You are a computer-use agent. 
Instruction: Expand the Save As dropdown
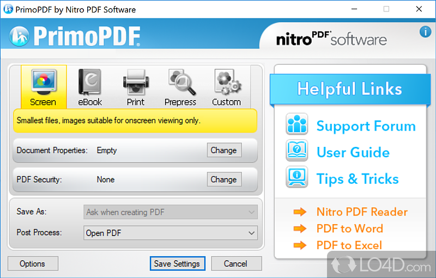(171, 212)
